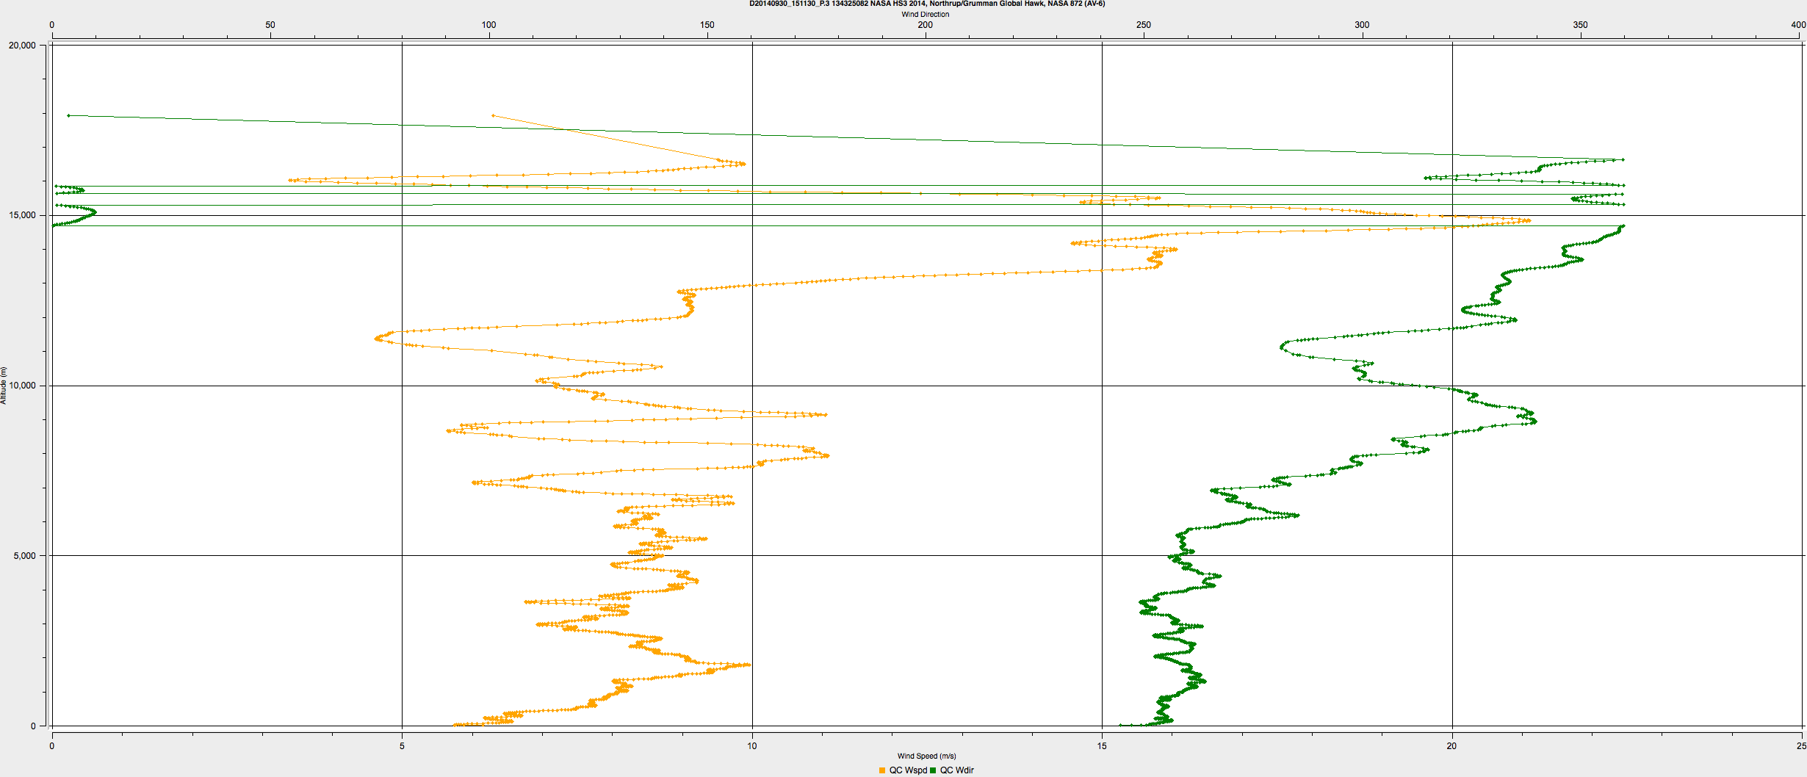Click the Wind Speed (m/s) axis title

(x=927, y=756)
